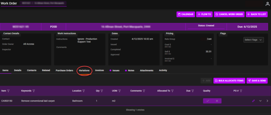Open the Calendar button
Image resolution: width=271 pixels, height=115 pixels.
coord(186,14)
